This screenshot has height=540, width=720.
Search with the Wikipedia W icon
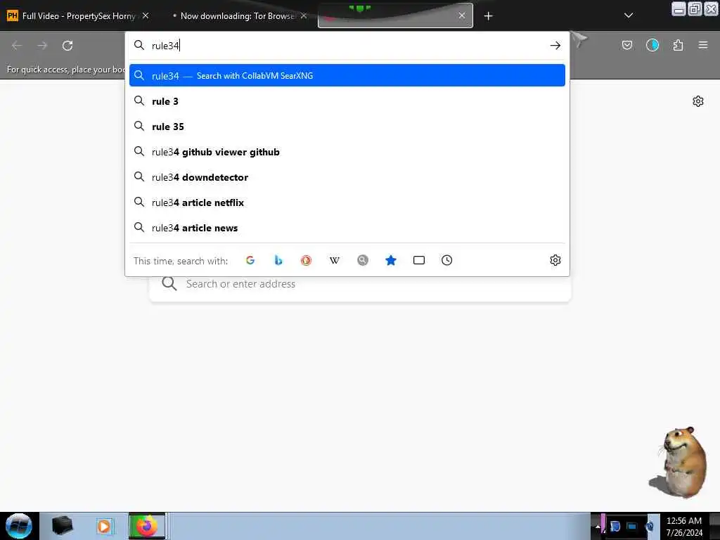pos(334,260)
